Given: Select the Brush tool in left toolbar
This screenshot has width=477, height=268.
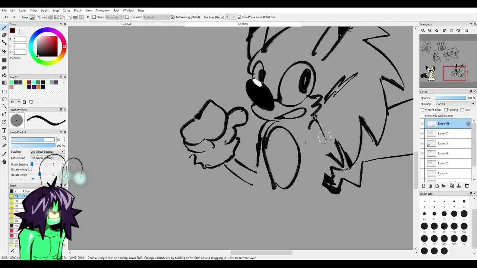Looking at the screenshot, I should pos(4,28).
